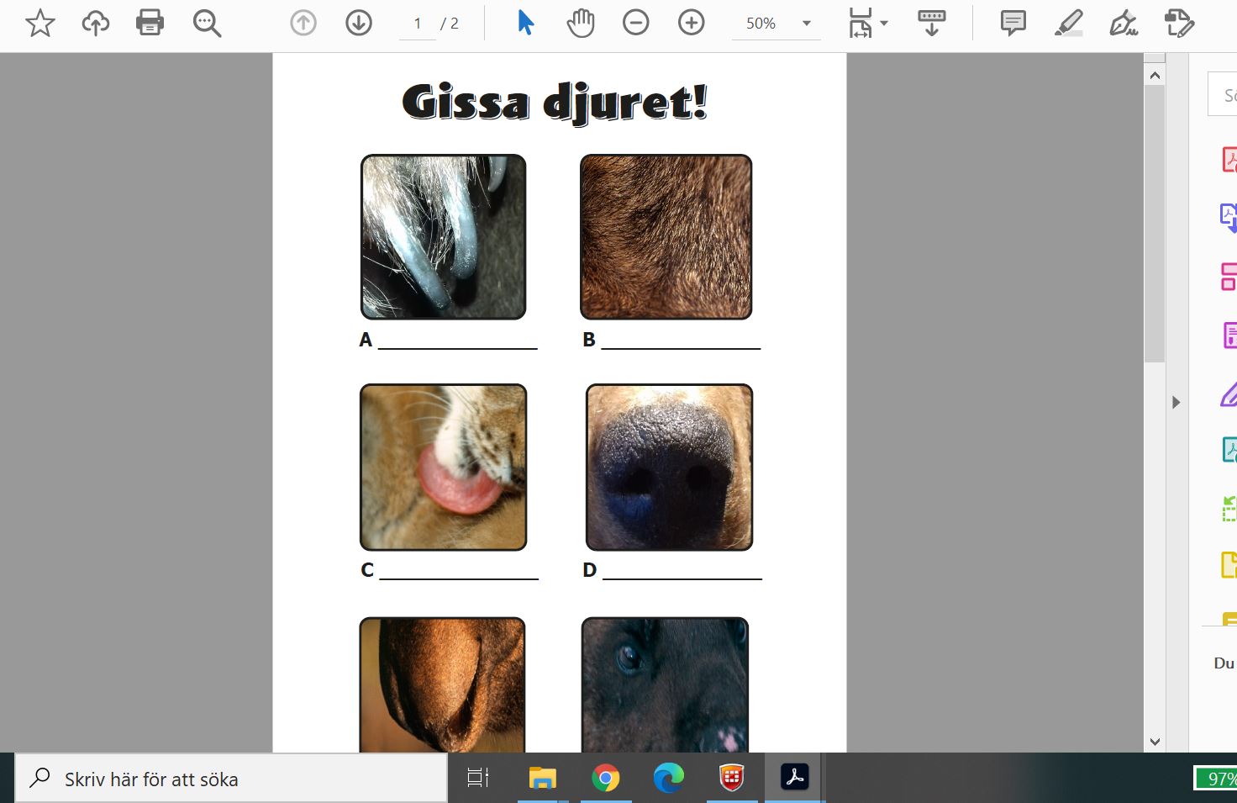The width and height of the screenshot is (1237, 803).
Task: Select the Highlight text tool
Action: point(1068,23)
